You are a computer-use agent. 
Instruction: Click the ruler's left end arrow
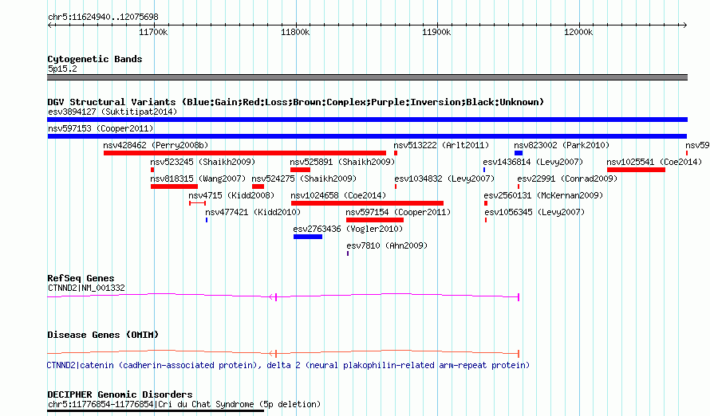click(x=50, y=26)
